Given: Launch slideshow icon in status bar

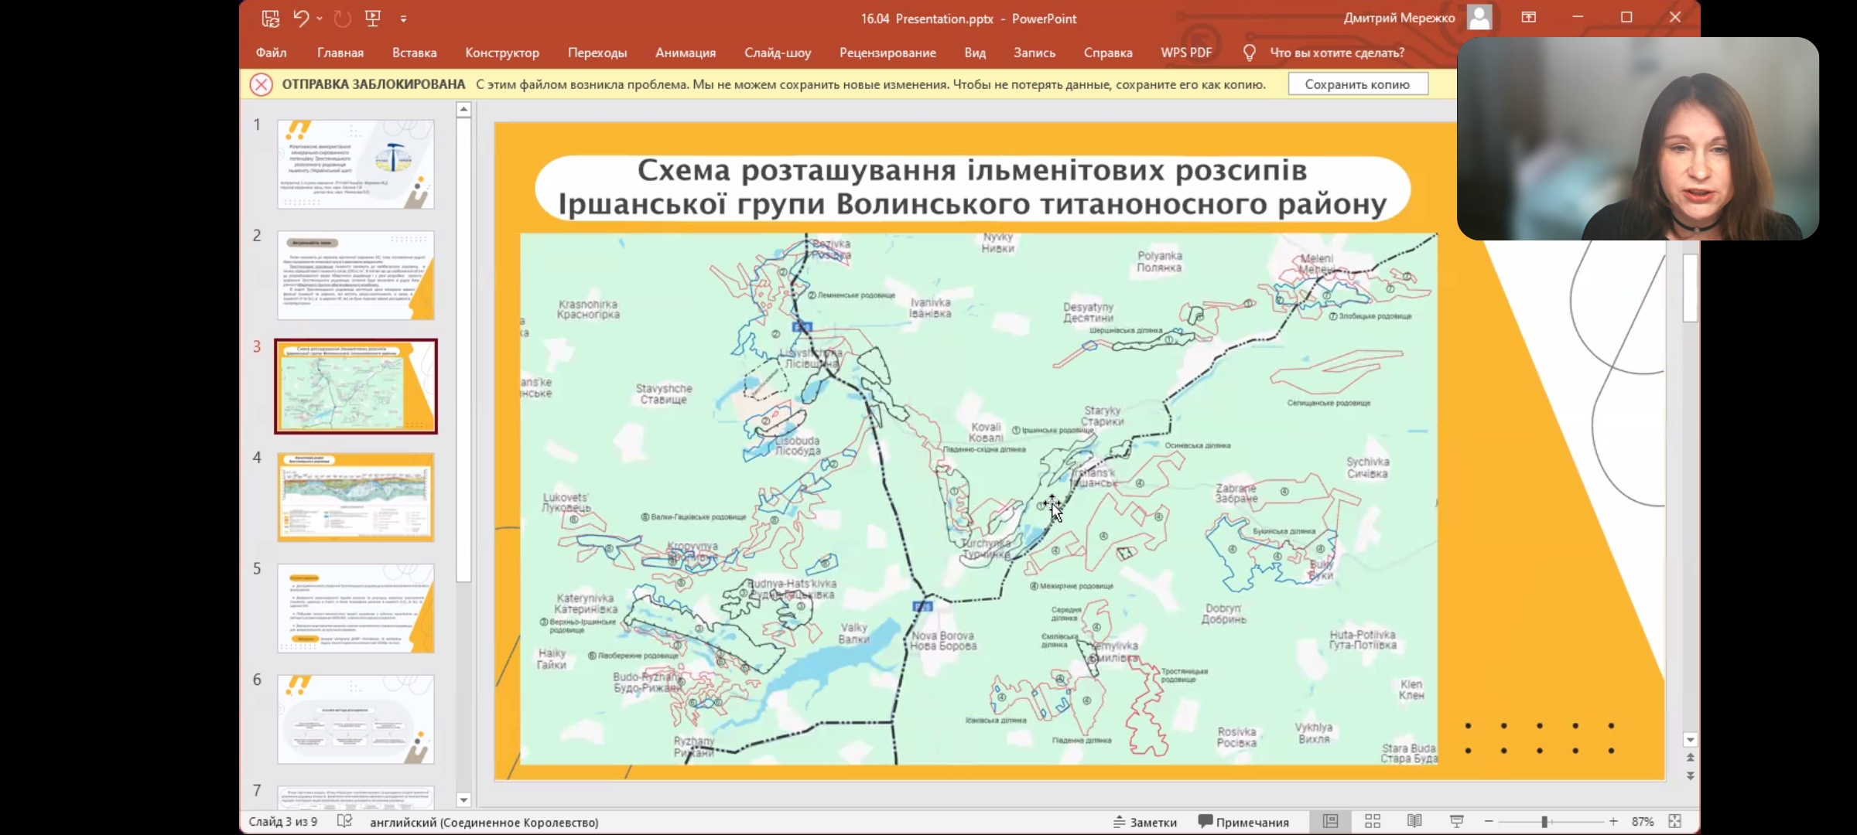Looking at the screenshot, I should 1456,821.
